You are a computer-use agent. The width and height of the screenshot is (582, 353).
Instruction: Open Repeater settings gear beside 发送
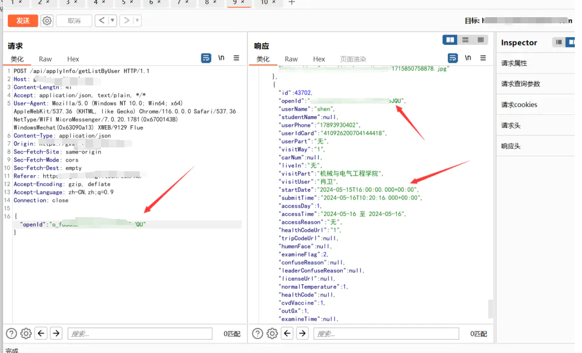point(47,21)
